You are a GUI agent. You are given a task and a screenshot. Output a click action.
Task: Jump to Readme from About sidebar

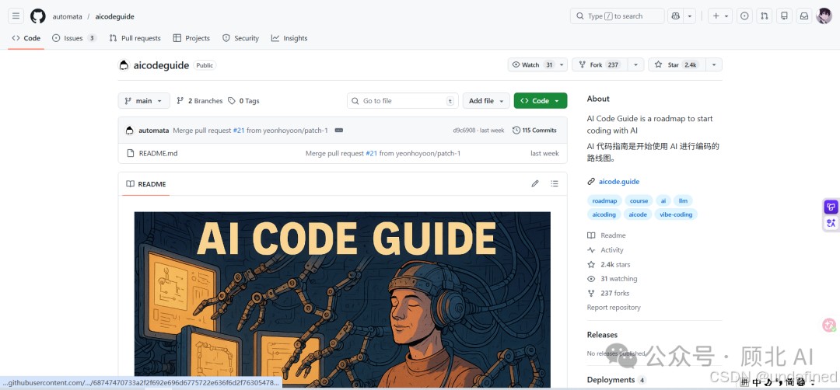coord(607,235)
